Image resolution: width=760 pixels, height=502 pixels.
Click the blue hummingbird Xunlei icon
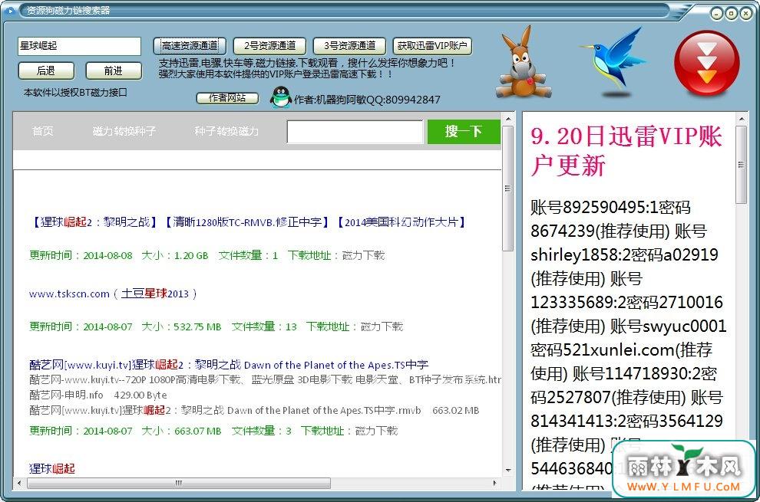(613, 63)
